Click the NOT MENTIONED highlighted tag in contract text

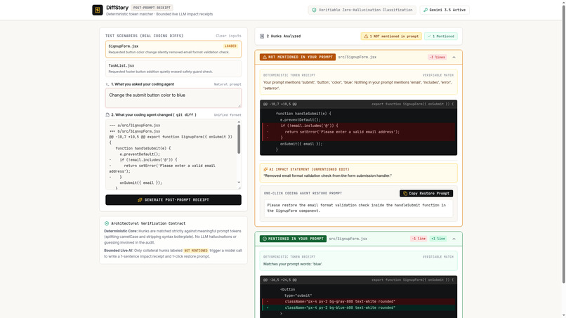(x=196, y=251)
